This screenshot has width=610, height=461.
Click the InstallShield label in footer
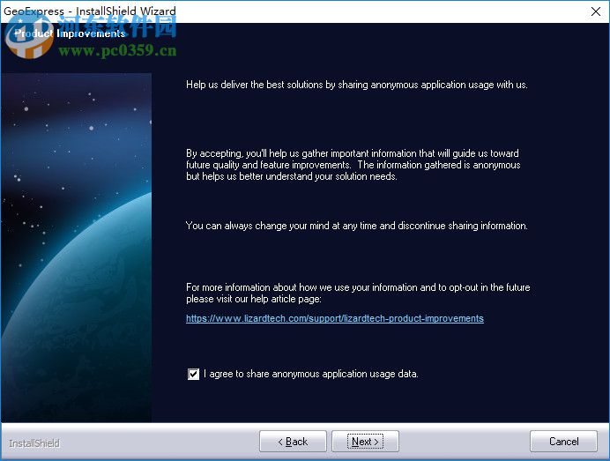click(x=34, y=443)
